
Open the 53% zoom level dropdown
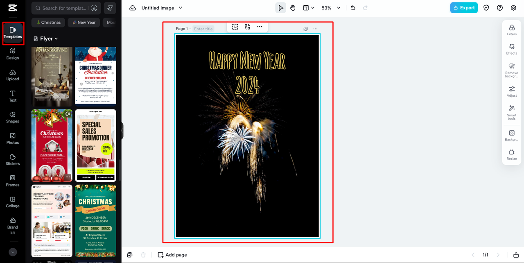coord(331,8)
